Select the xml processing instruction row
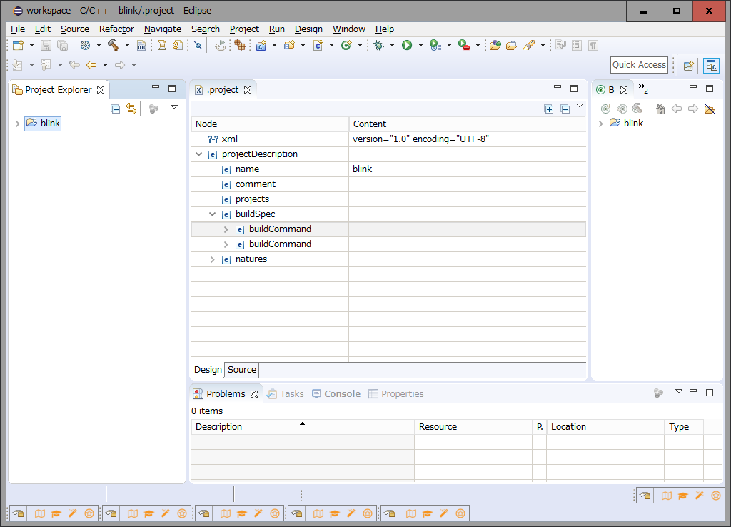This screenshot has height=527, width=731. (388, 139)
